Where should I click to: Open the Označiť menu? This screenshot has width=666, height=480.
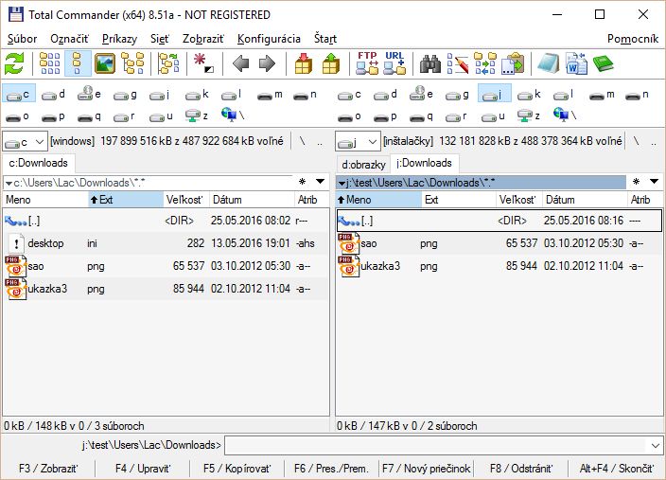pos(69,39)
